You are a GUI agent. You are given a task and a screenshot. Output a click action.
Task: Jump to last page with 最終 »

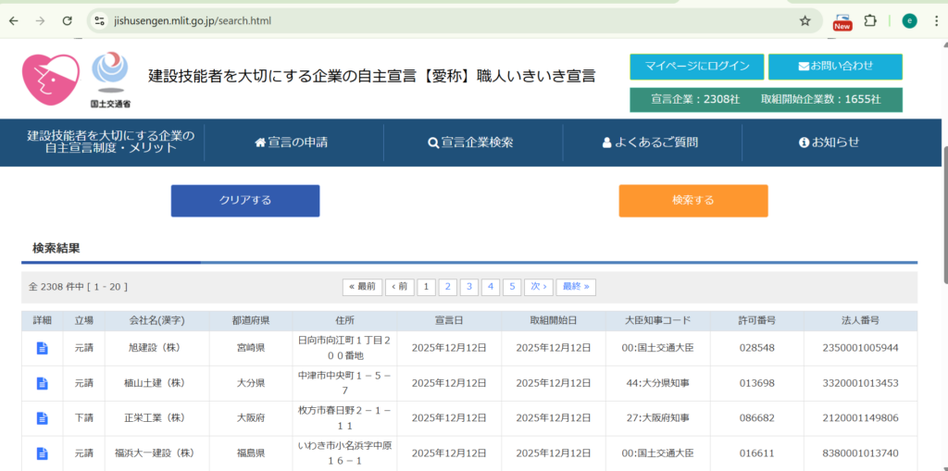[576, 287]
